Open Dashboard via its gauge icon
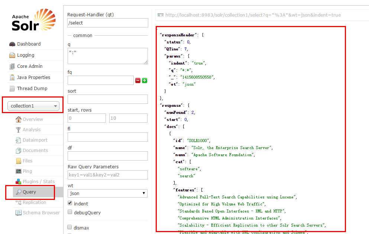 coord(12,44)
